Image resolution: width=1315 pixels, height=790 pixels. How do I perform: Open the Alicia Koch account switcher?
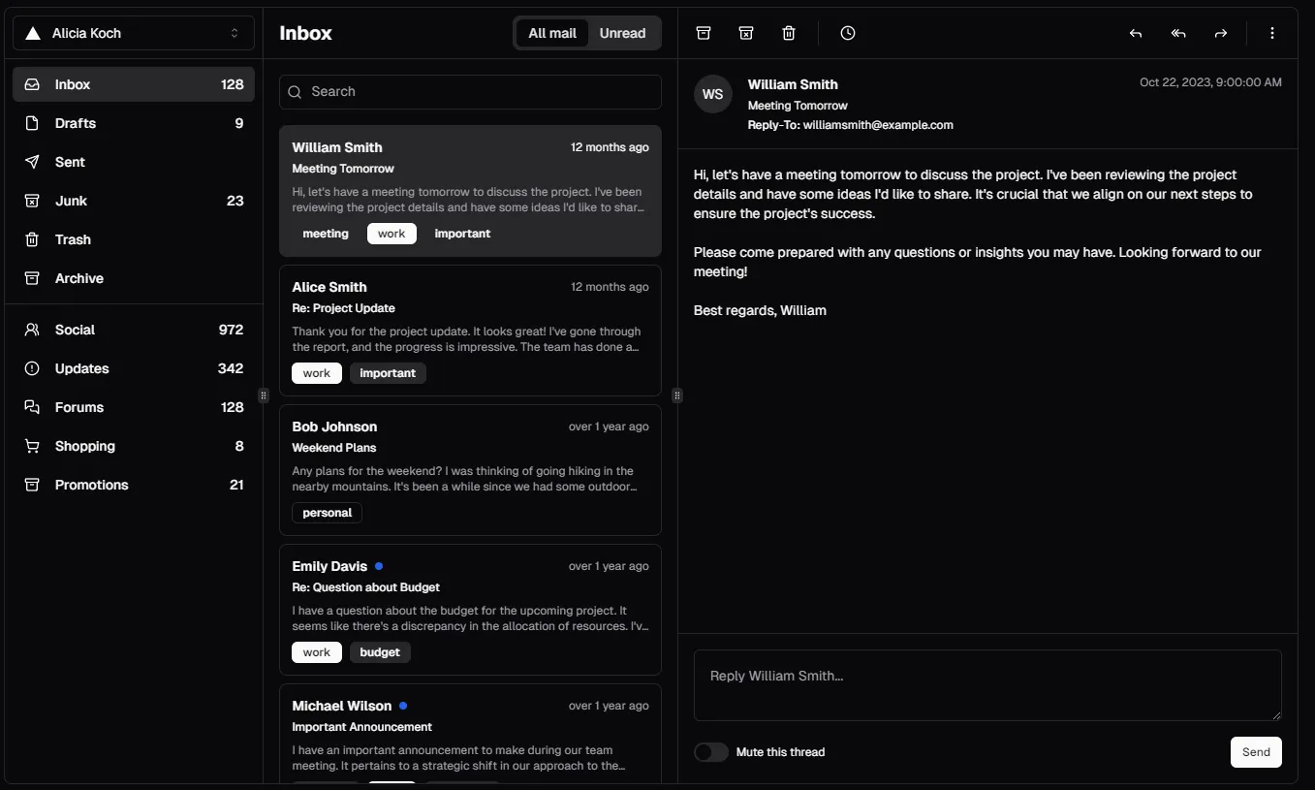133,32
